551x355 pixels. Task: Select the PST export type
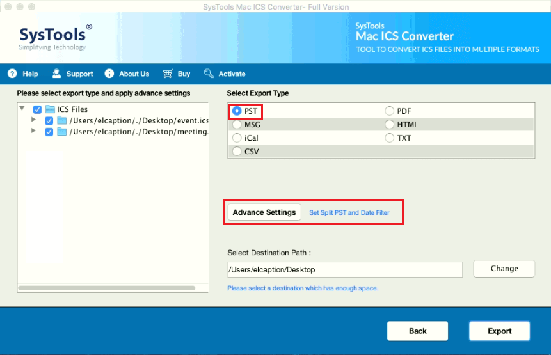click(237, 111)
